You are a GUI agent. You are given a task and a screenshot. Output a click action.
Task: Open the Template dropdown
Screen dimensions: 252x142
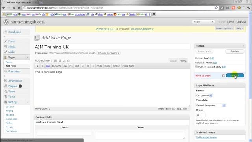pyautogui.click(x=211, y=105)
